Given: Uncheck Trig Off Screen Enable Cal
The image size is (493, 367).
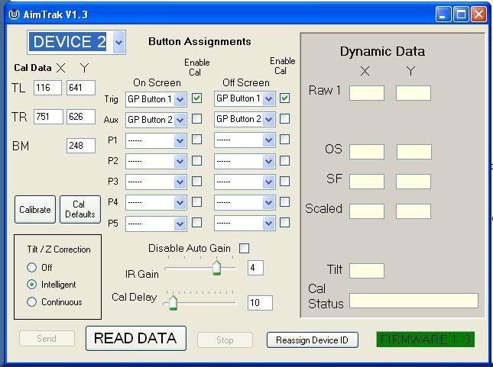Looking at the screenshot, I should (284, 98).
